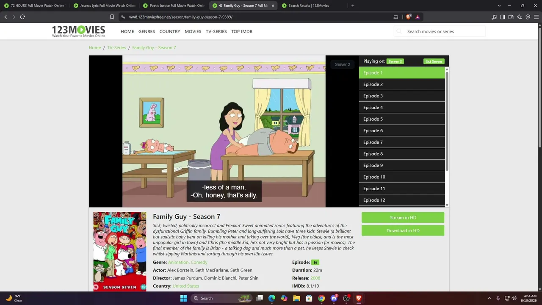This screenshot has width=542, height=305.
Task: Click the Search movies or series field
Action: (440, 31)
